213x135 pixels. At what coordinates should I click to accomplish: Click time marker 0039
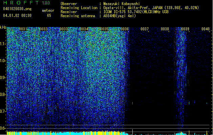(185, 29)
